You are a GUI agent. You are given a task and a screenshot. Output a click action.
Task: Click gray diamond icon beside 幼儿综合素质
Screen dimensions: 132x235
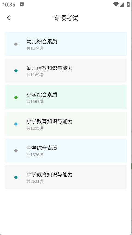pos(16,44)
